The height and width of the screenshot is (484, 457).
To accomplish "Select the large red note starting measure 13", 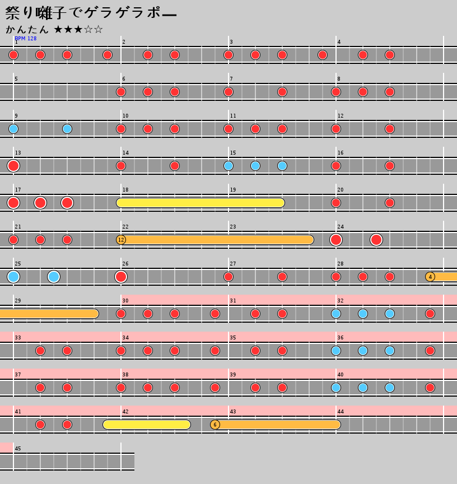I will point(13,166).
